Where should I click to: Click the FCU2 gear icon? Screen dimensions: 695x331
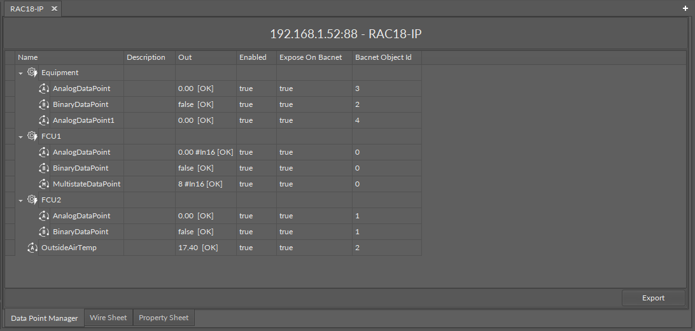pyautogui.click(x=32, y=200)
